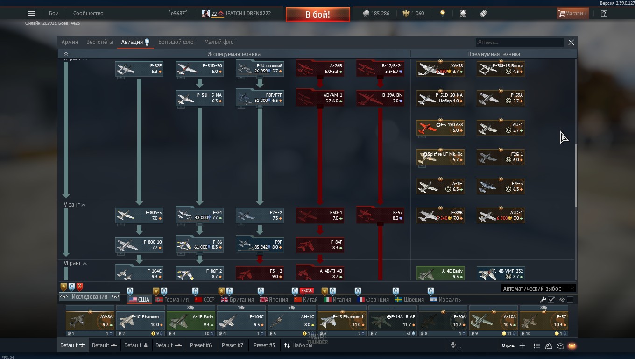Screen dimensions: 635x359
Task: Click the gold shield bonus badge above Исследования
Action: pyautogui.click(x=64, y=287)
